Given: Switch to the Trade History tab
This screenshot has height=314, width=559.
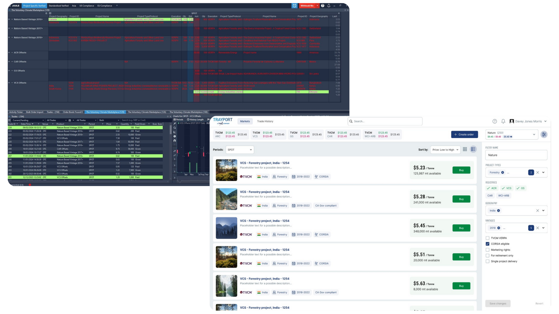Looking at the screenshot, I should pyautogui.click(x=265, y=121).
